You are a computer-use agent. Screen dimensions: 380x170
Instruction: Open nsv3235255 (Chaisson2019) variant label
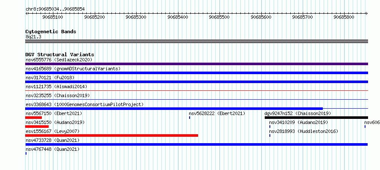(x=58, y=95)
